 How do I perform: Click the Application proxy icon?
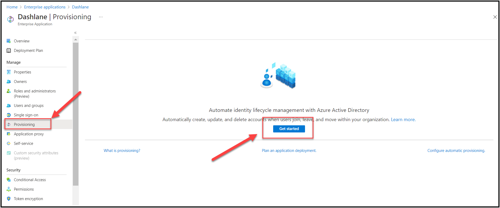click(9, 134)
